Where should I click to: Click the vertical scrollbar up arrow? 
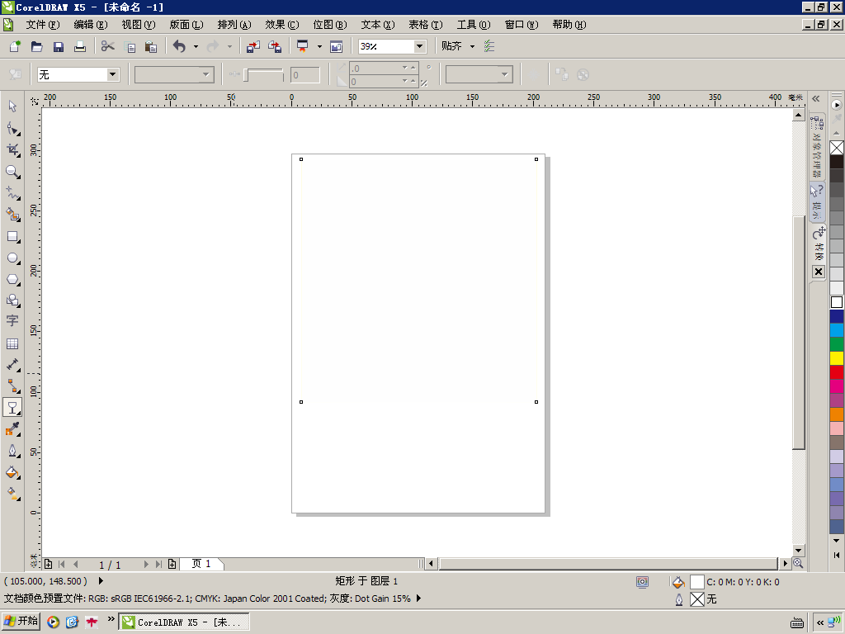coord(798,116)
